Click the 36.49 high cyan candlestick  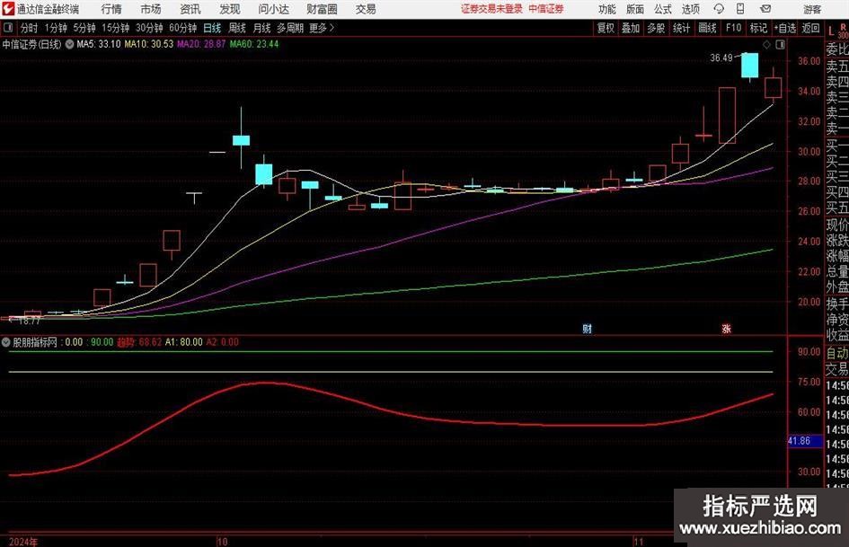click(750, 66)
